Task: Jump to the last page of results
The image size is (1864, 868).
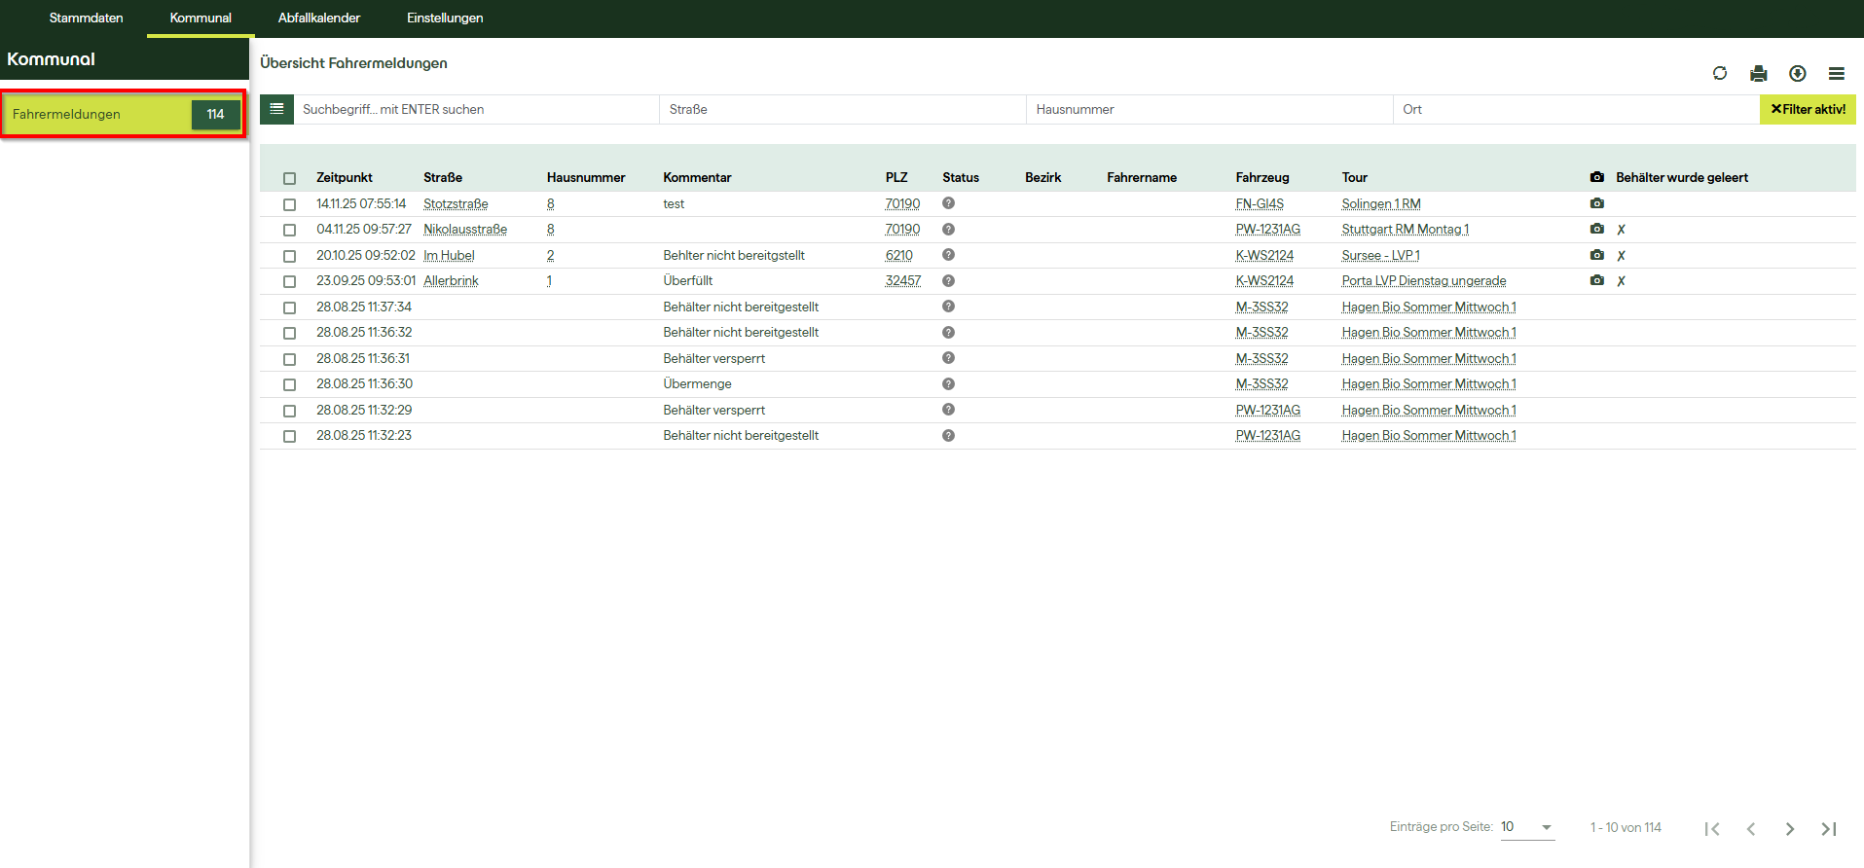Action: coord(1828,828)
